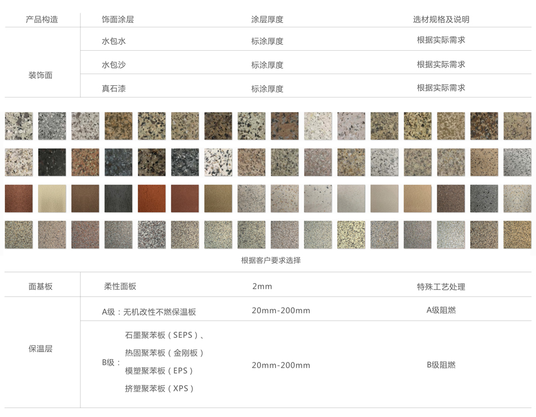Choose the plain peach-tan swatch
Viewport: 536px width, 417px height.
tap(418, 198)
